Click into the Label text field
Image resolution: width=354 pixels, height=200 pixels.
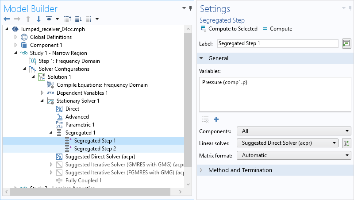pyautogui.click(x=278, y=43)
